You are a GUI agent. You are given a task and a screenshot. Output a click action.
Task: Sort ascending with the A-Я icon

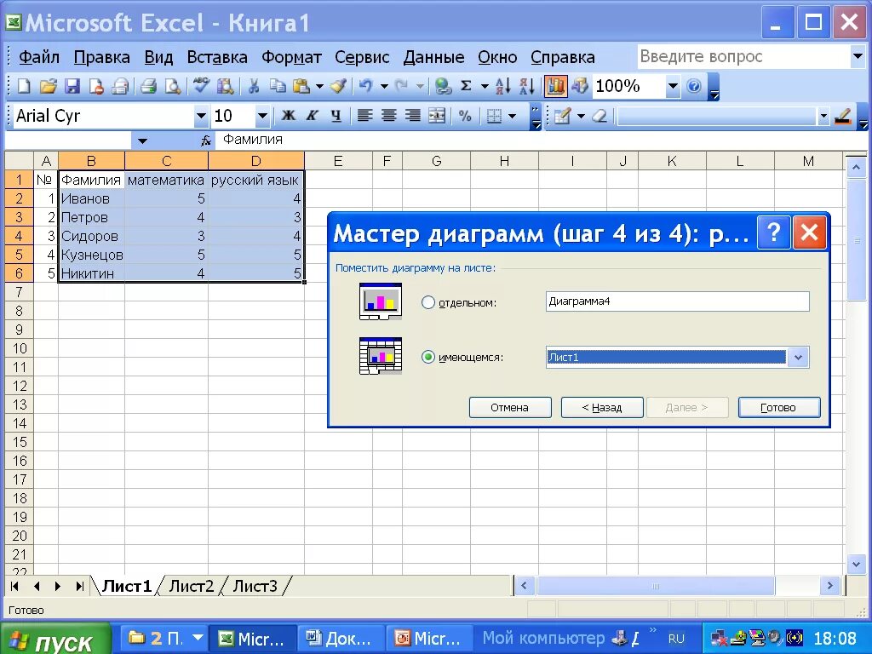tap(502, 86)
